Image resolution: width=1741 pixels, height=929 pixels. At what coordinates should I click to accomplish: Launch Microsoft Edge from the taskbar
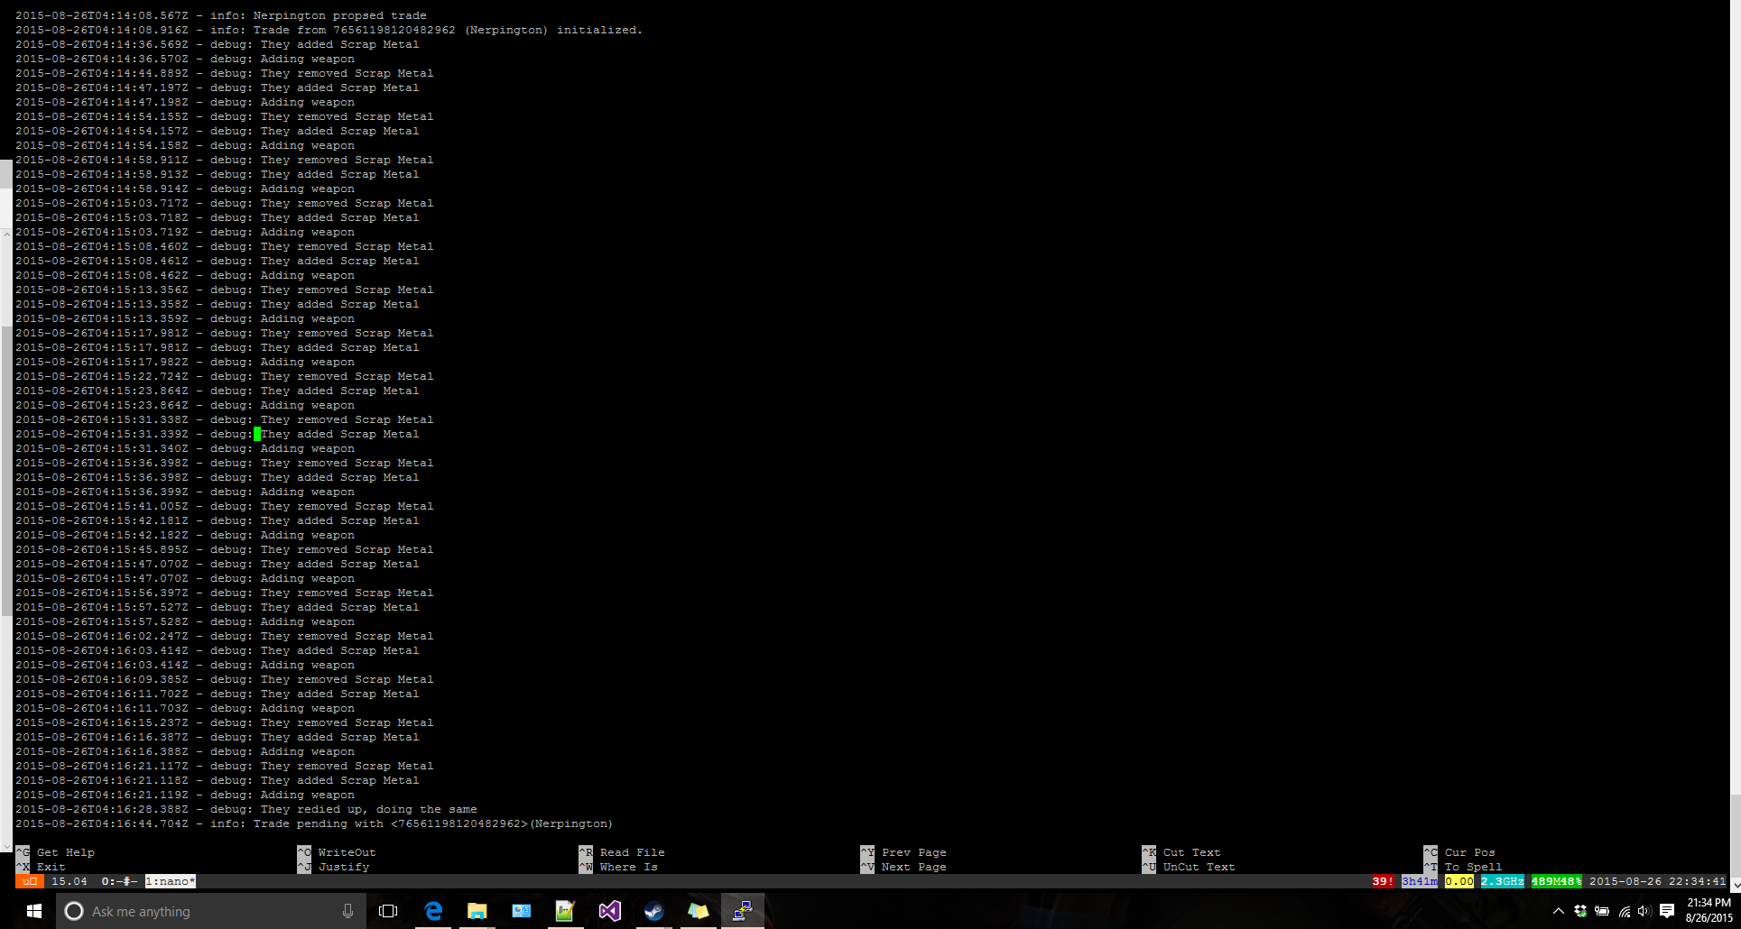[433, 911]
